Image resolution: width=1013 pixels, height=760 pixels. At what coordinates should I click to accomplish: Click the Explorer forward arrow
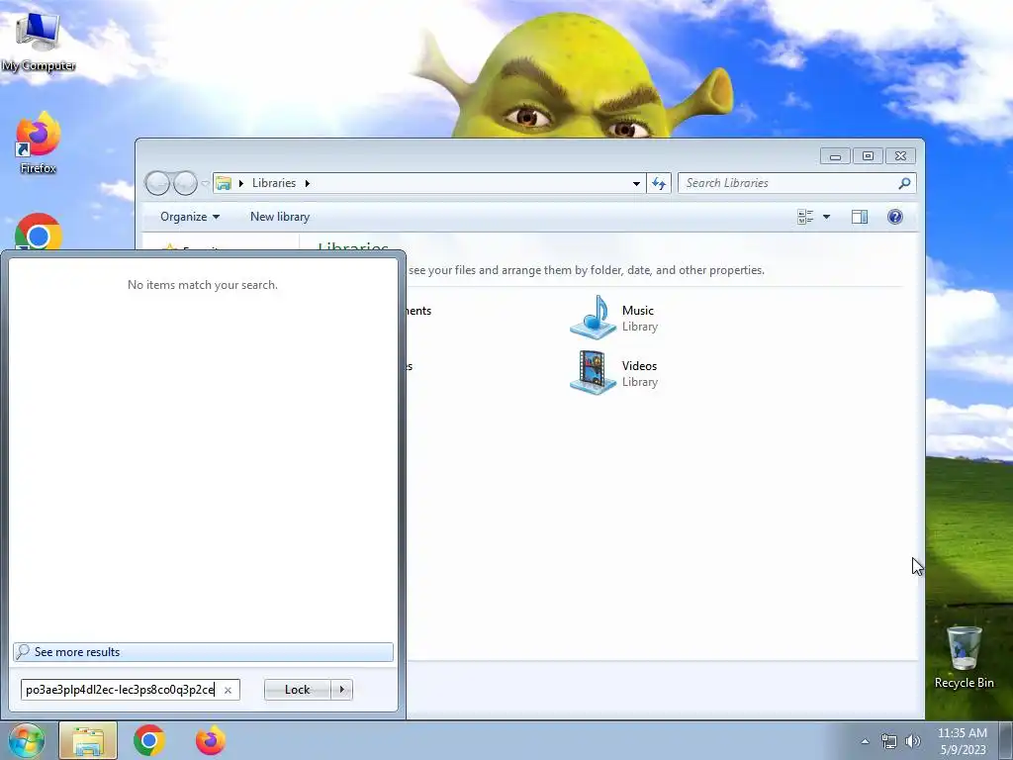tap(185, 183)
